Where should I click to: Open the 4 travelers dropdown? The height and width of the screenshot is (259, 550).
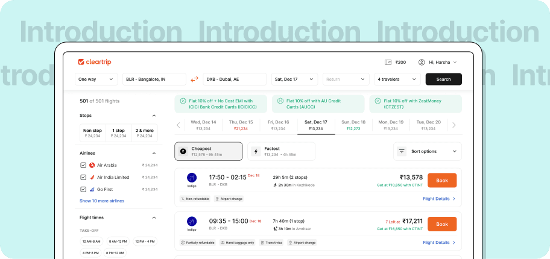(397, 79)
